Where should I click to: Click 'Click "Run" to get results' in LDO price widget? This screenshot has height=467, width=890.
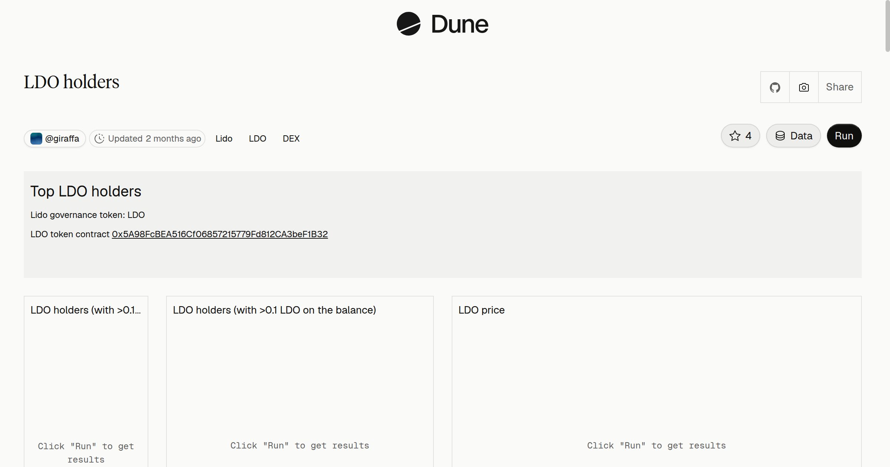(x=656, y=446)
